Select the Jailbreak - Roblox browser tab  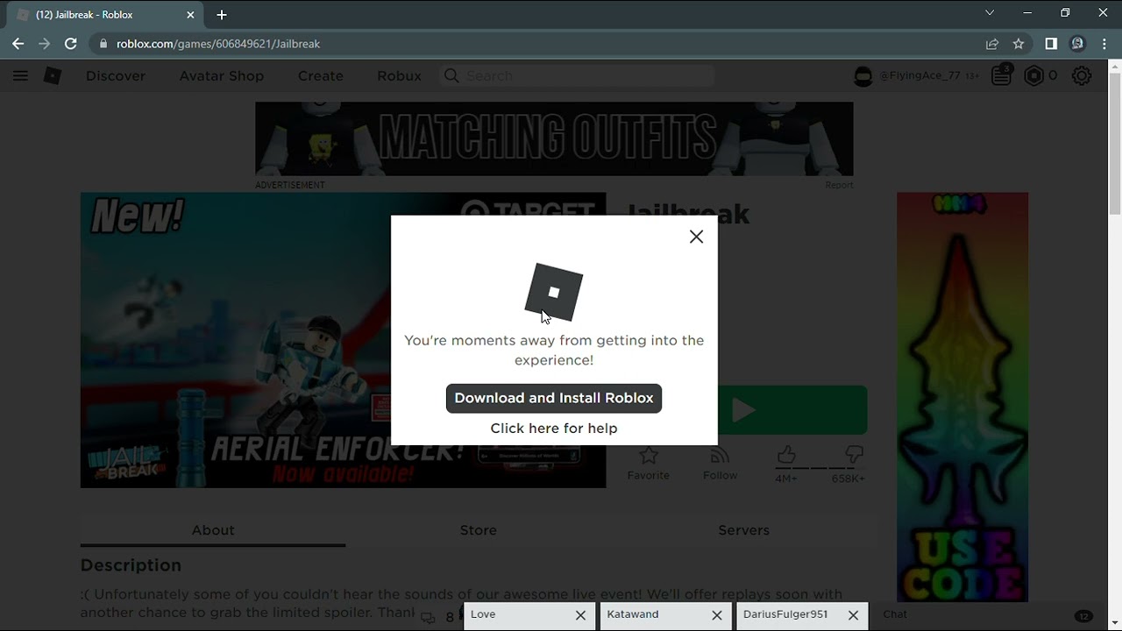105,15
